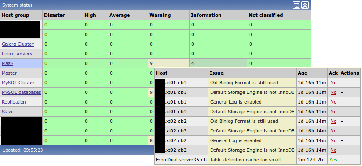This screenshot has height=166, width=362.
Task: Open the Linux servers host group
Action: [17, 54]
